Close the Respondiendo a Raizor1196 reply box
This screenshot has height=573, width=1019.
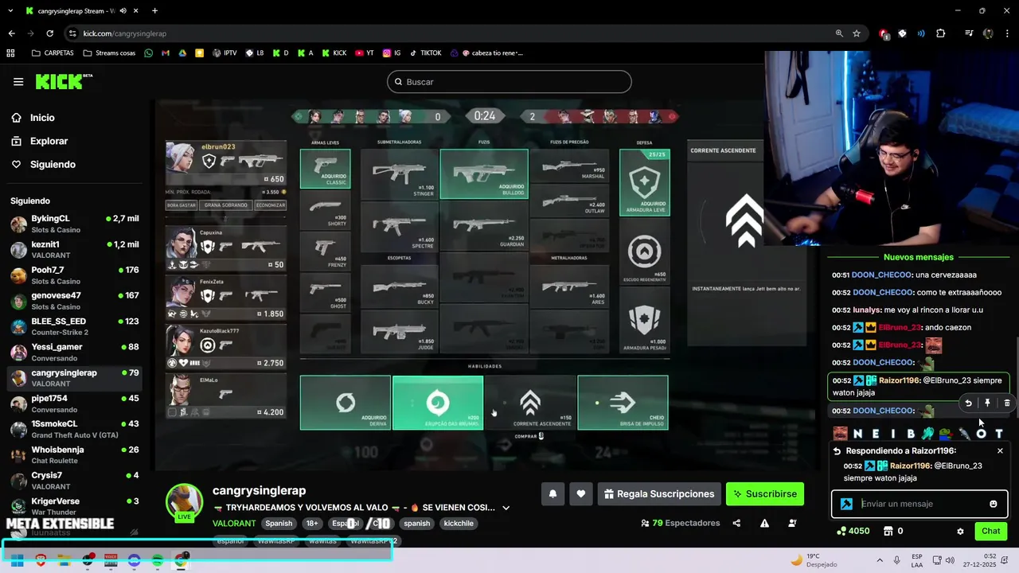click(1000, 451)
